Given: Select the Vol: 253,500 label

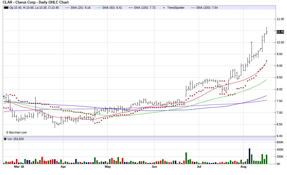Looking at the screenshot, I should pyautogui.click(x=15, y=139).
